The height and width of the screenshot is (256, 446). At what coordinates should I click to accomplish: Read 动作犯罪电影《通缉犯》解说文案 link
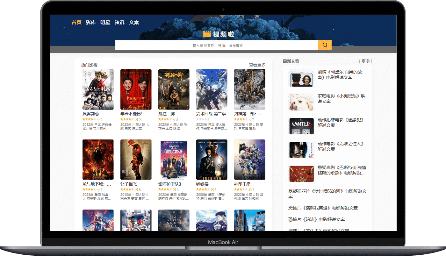(341, 123)
